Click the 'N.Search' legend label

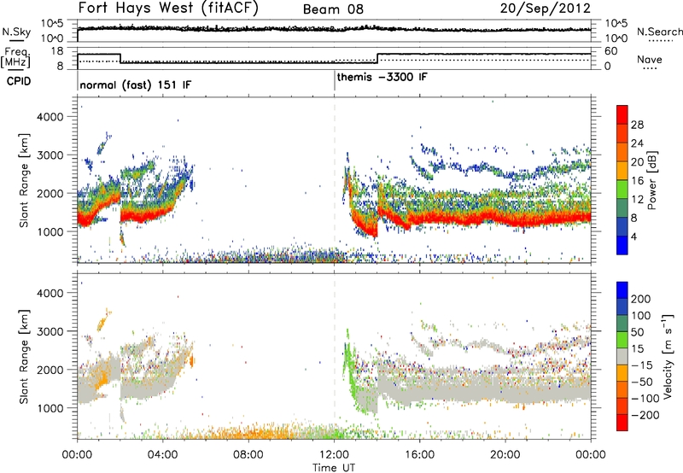coord(659,32)
